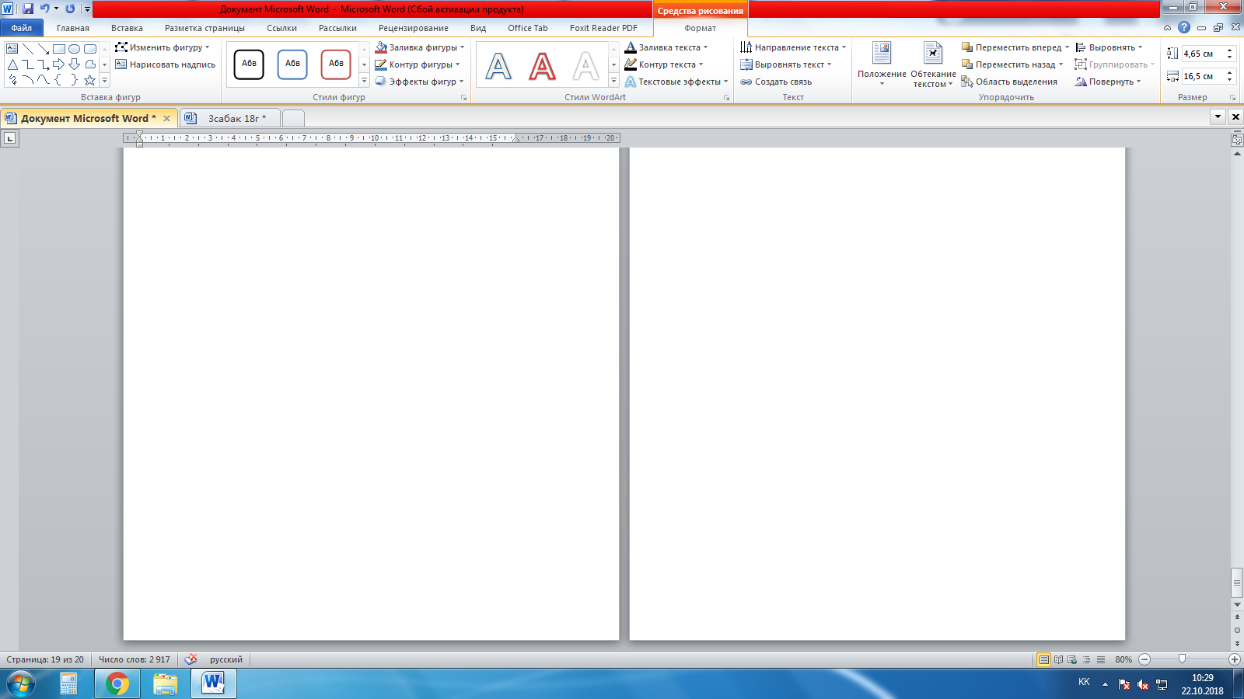Click the zoom slider handle
Viewport: 1244px width, 699px height.
pos(1183,659)
